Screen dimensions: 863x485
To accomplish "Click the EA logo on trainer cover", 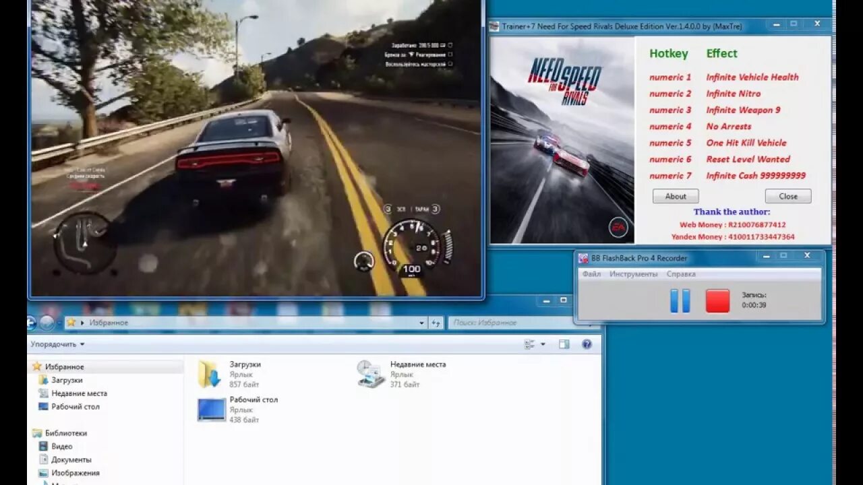I will (618, 228).
